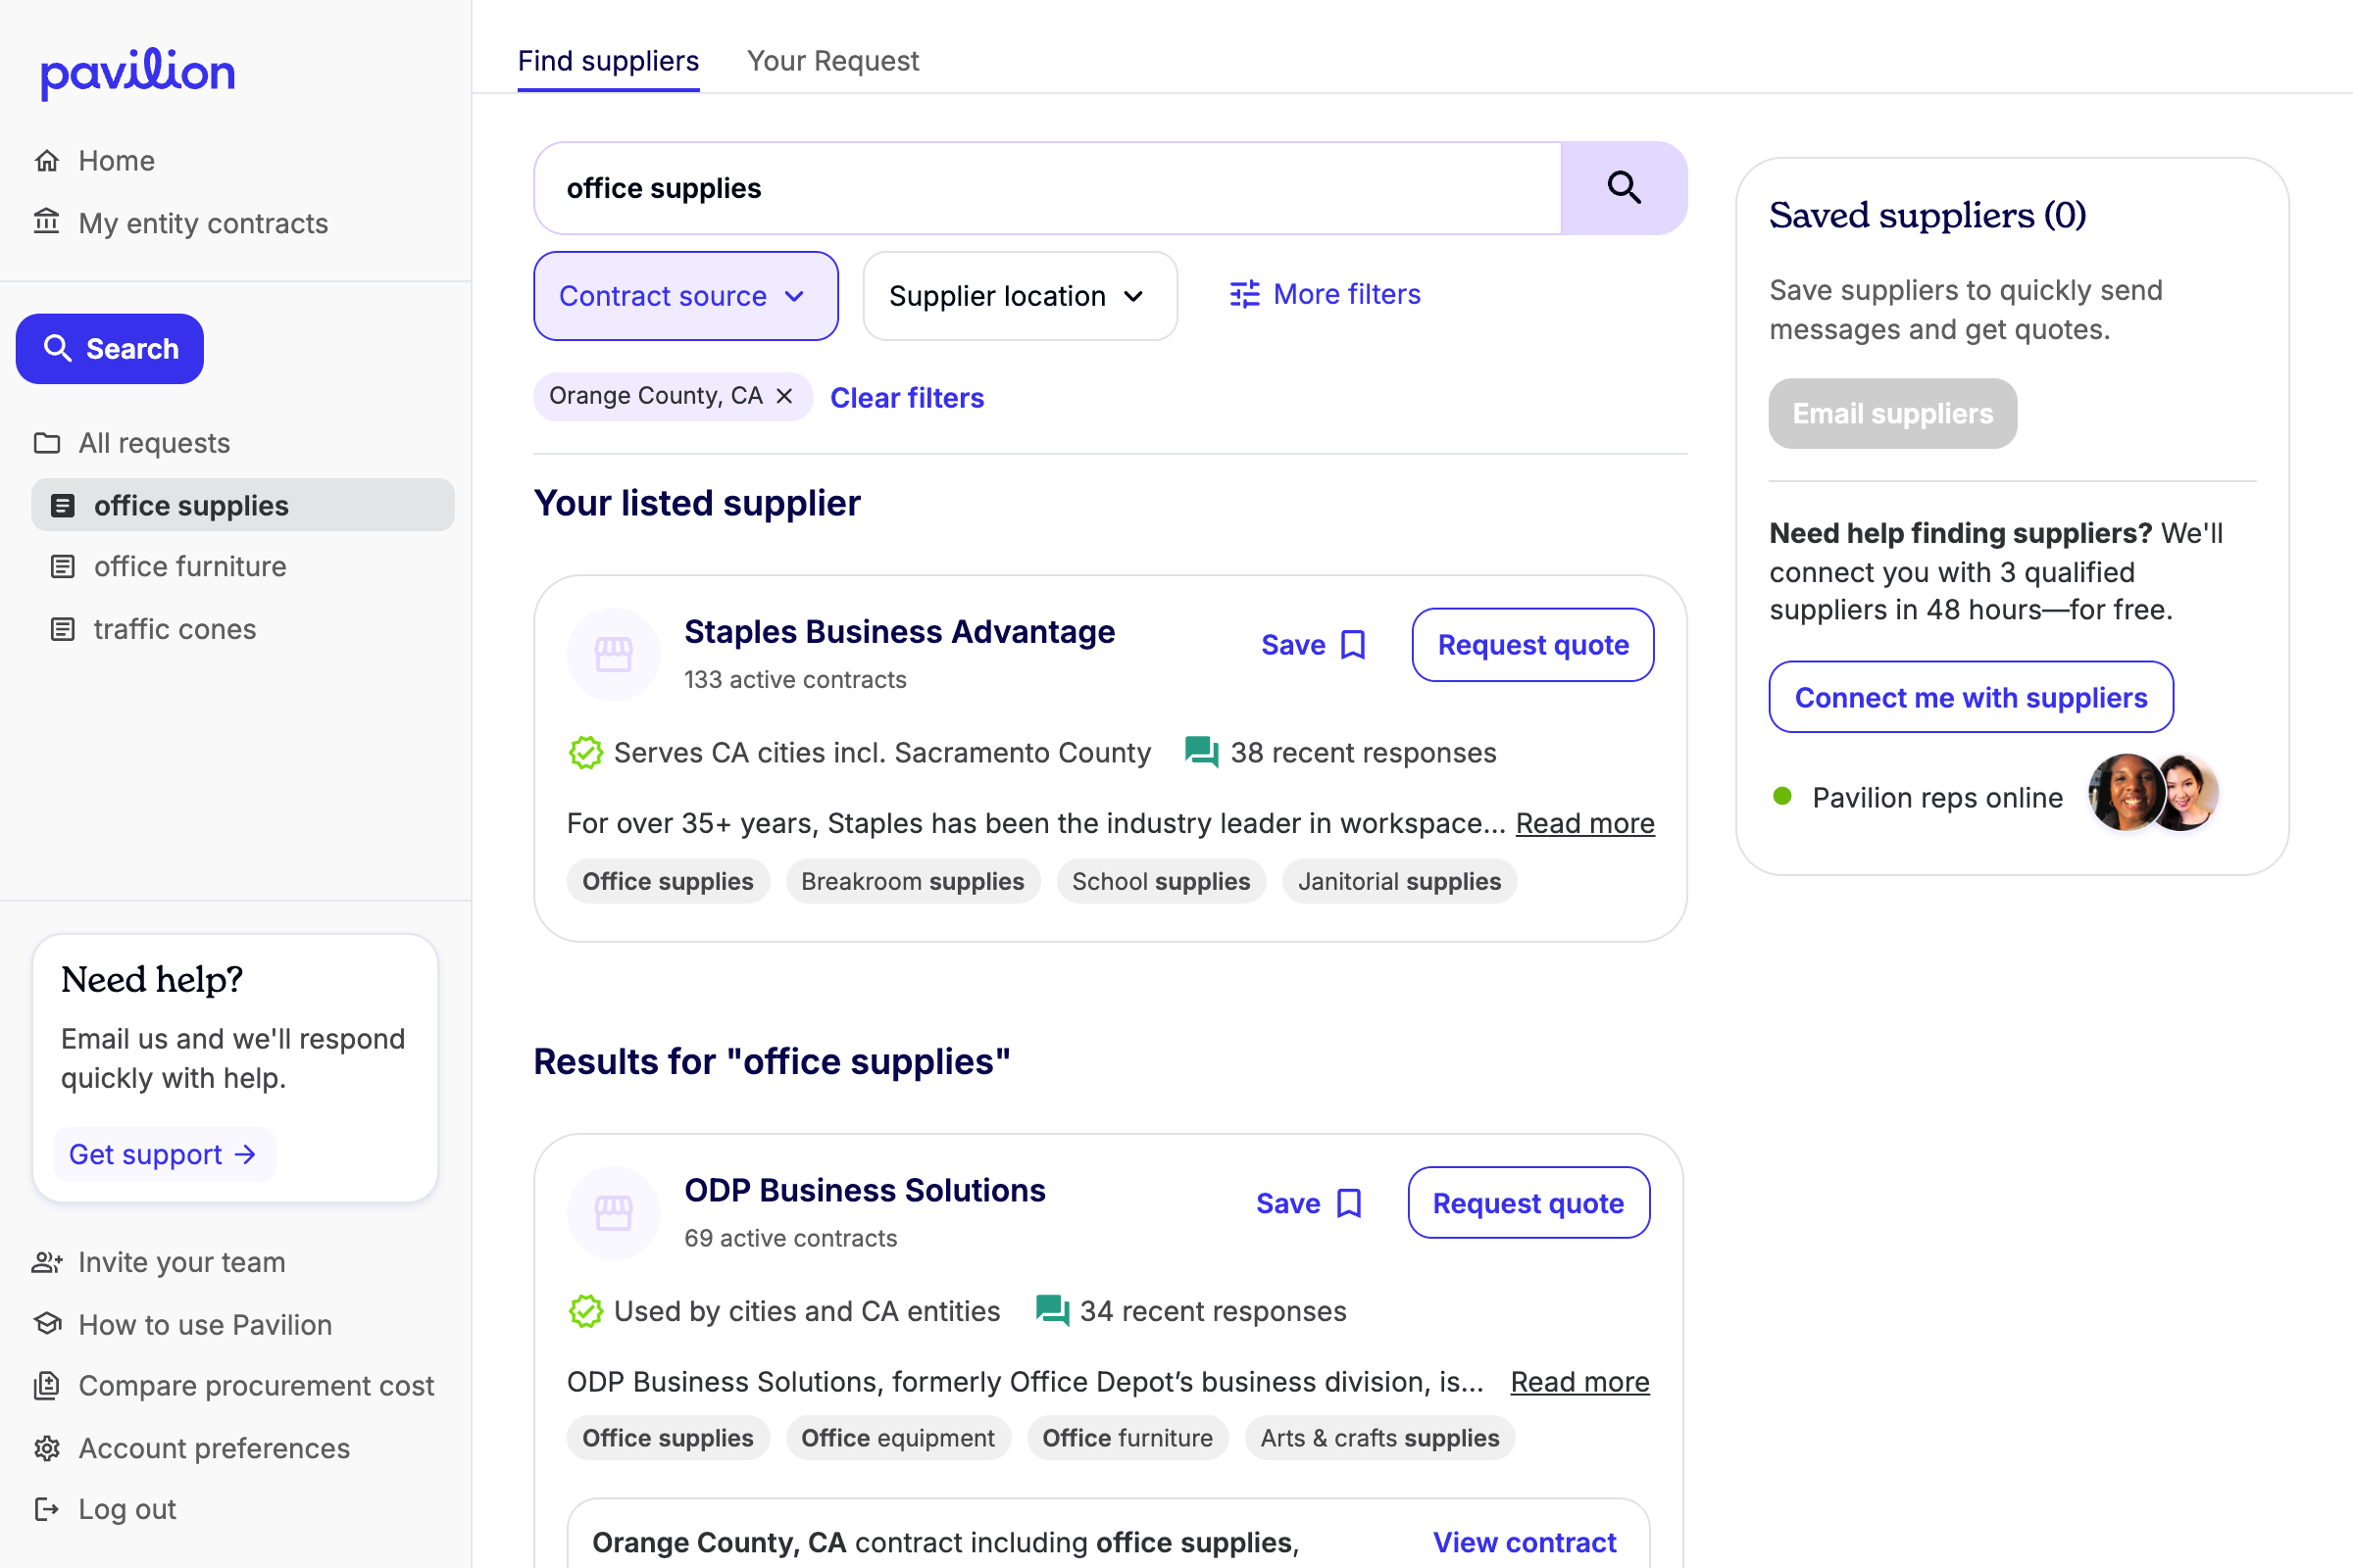Click Clear filters link
Image resolution: width=2353 pixels, height=1568 pixels.
click(x=906, y=398)
